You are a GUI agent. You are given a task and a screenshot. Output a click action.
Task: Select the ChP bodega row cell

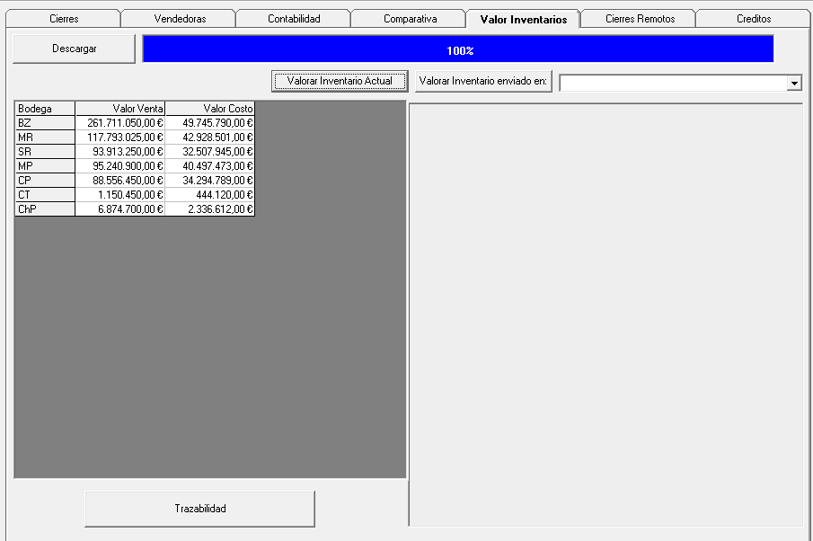click(45, 208)
